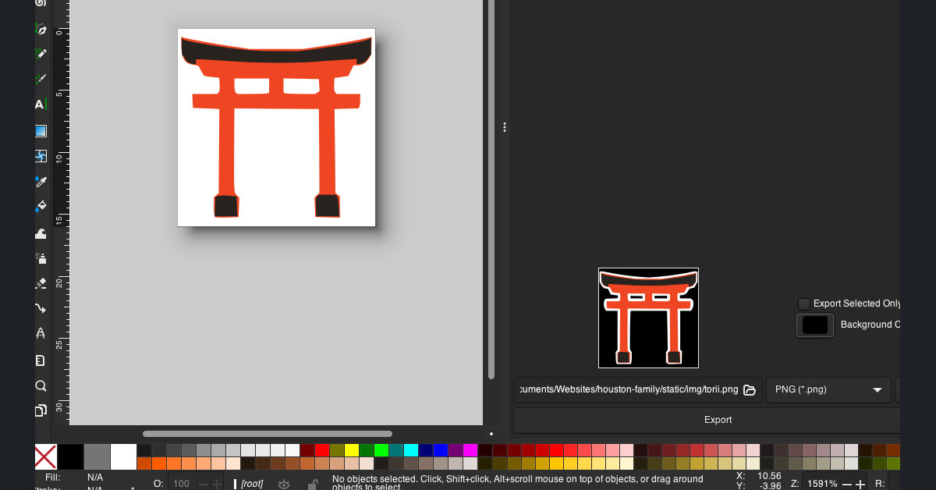The width and height of the screenshot is (936, 490).
Task: Click the canvas vertical scrollbar
Action: click(491, 190)
